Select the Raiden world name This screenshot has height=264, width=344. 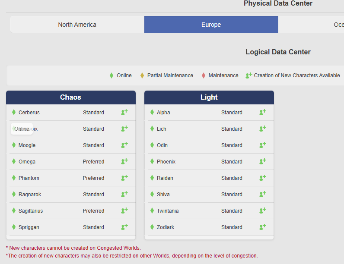click(165, 178)
